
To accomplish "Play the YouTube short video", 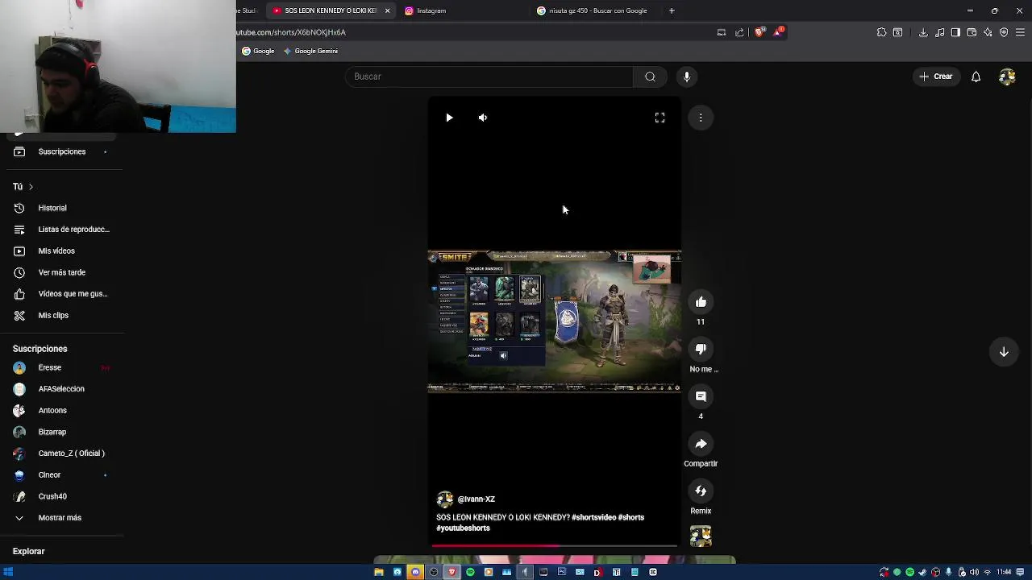I will 449,118.
